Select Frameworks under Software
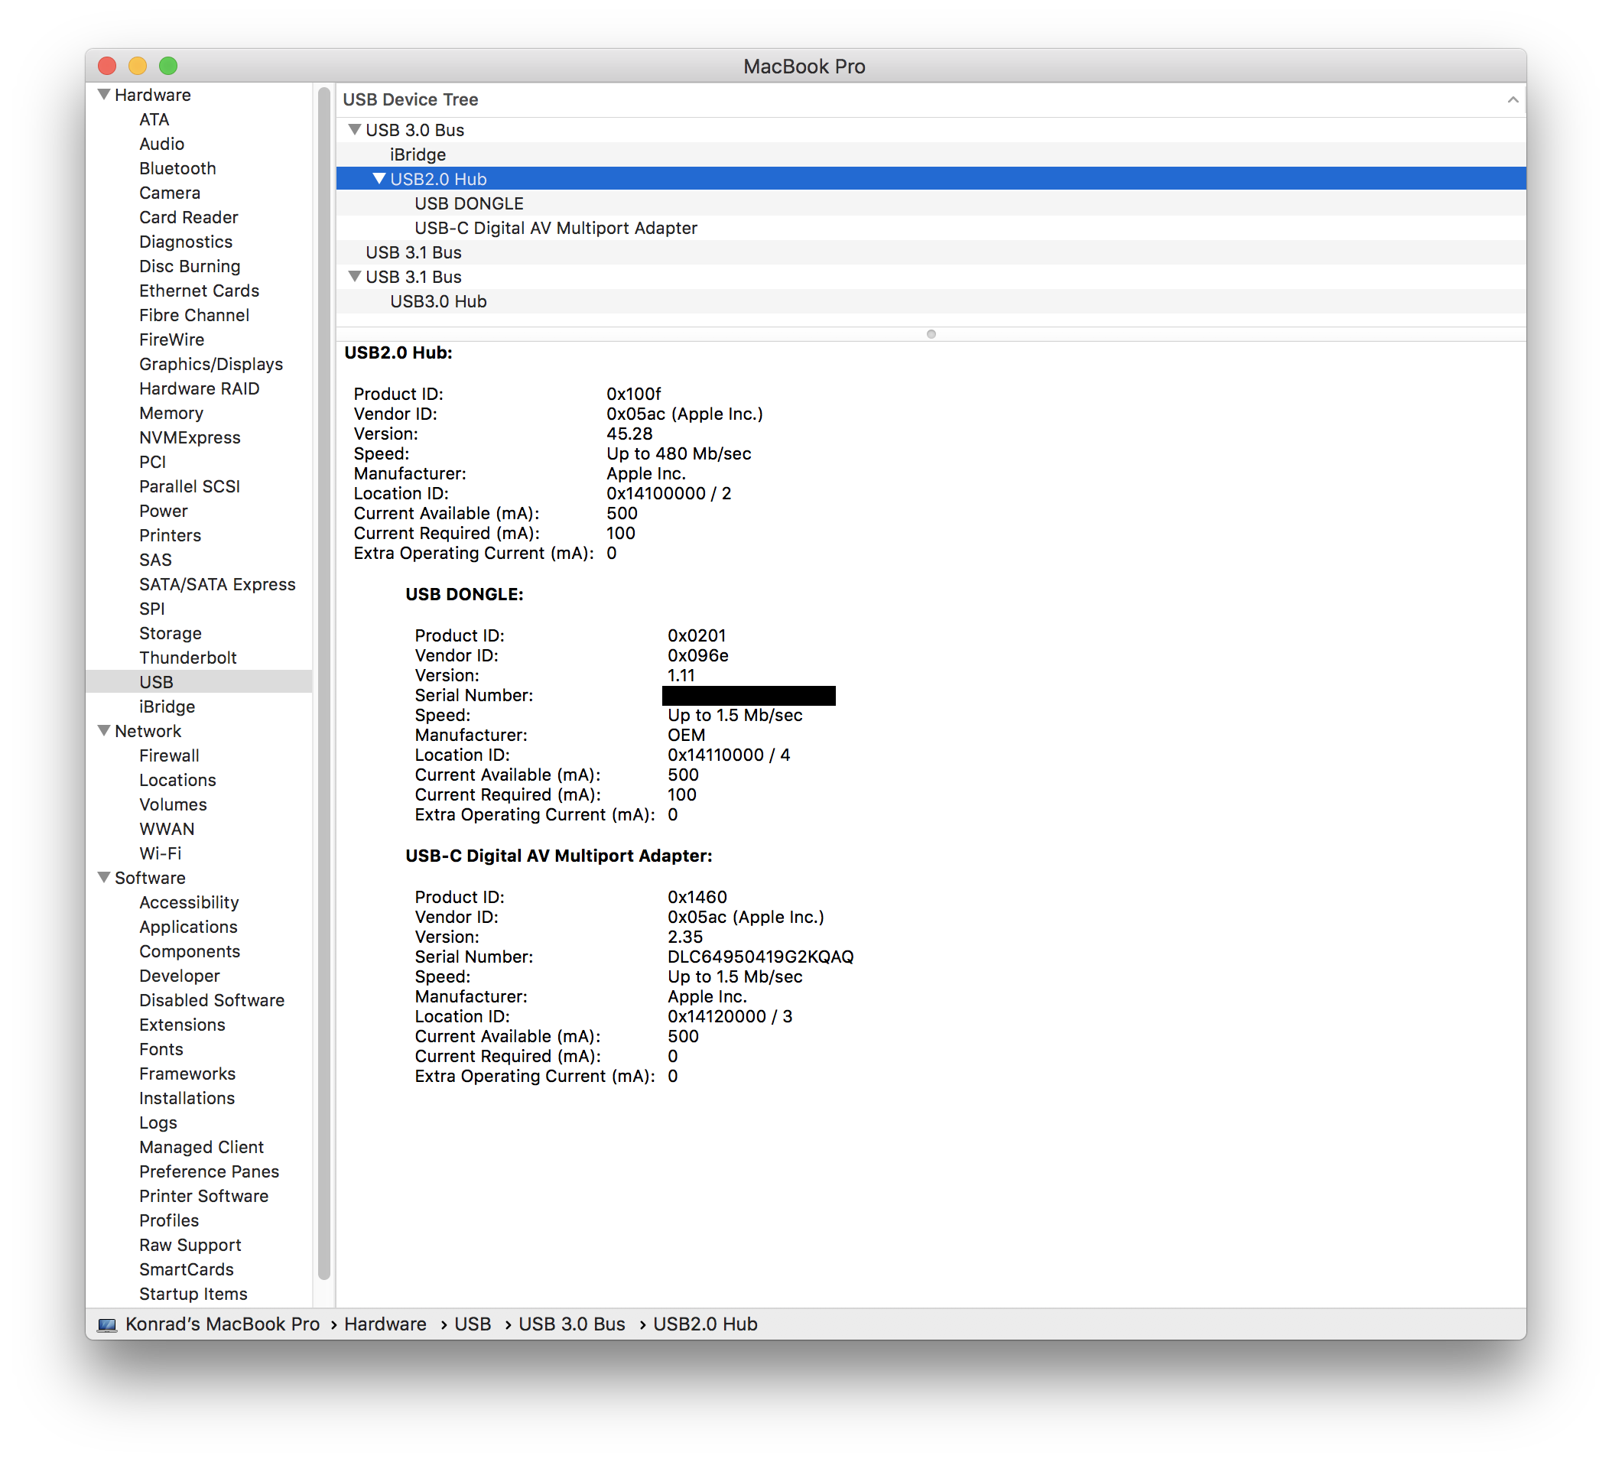This screenshot has height=1462, width=1612. (x=187, y=1074)
